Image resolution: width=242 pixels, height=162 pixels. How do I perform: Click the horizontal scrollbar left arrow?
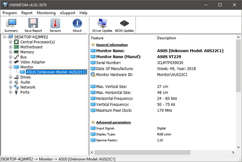coord(92,152)
